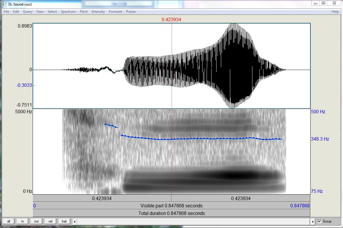Click the 'sel' zoom button

[x=50, y=221]
